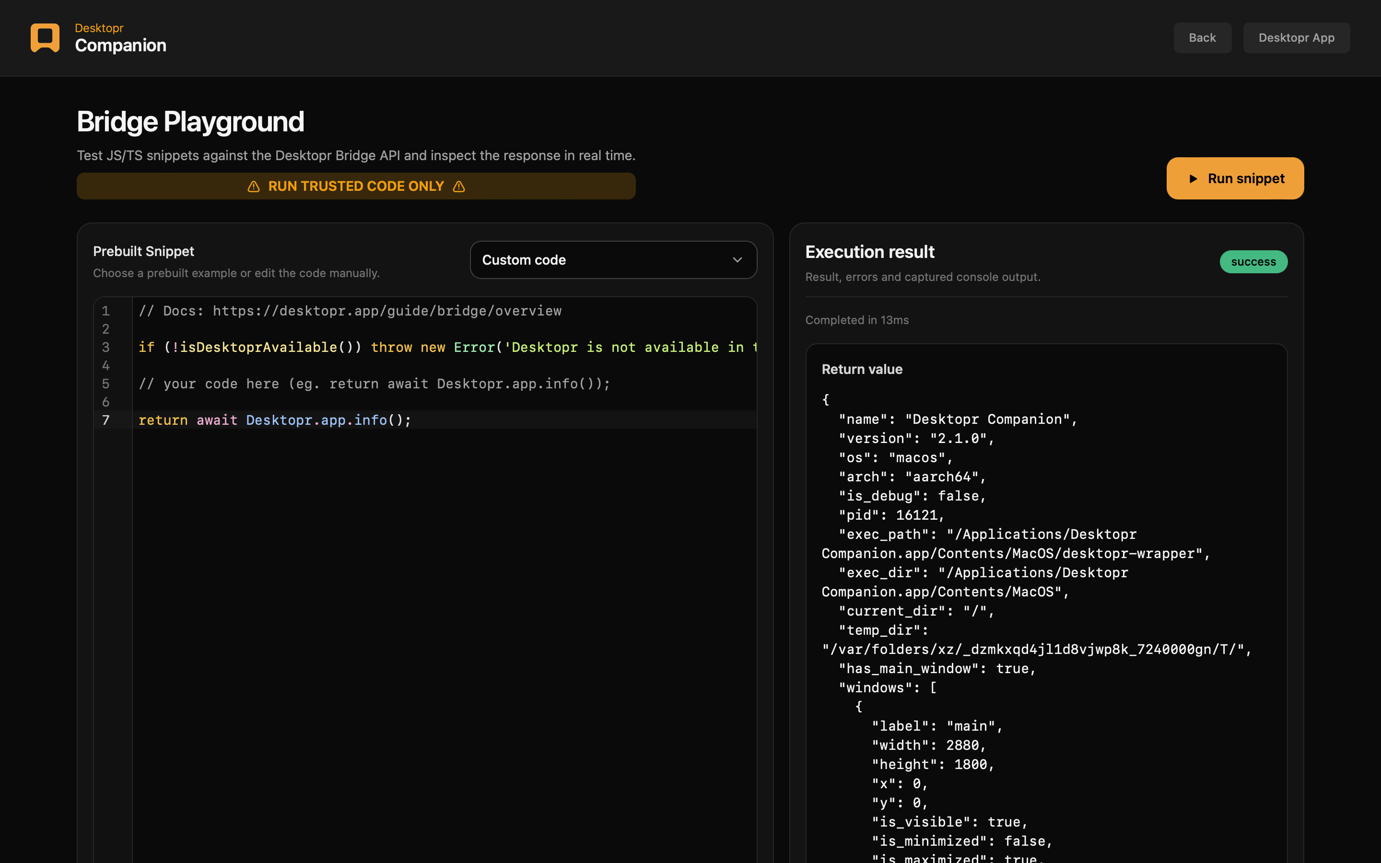Image resolution: width=1381 pixels, height=863 pixels.
Task: Click the Prebuilt Snippet label
Action: pos(144,251)
